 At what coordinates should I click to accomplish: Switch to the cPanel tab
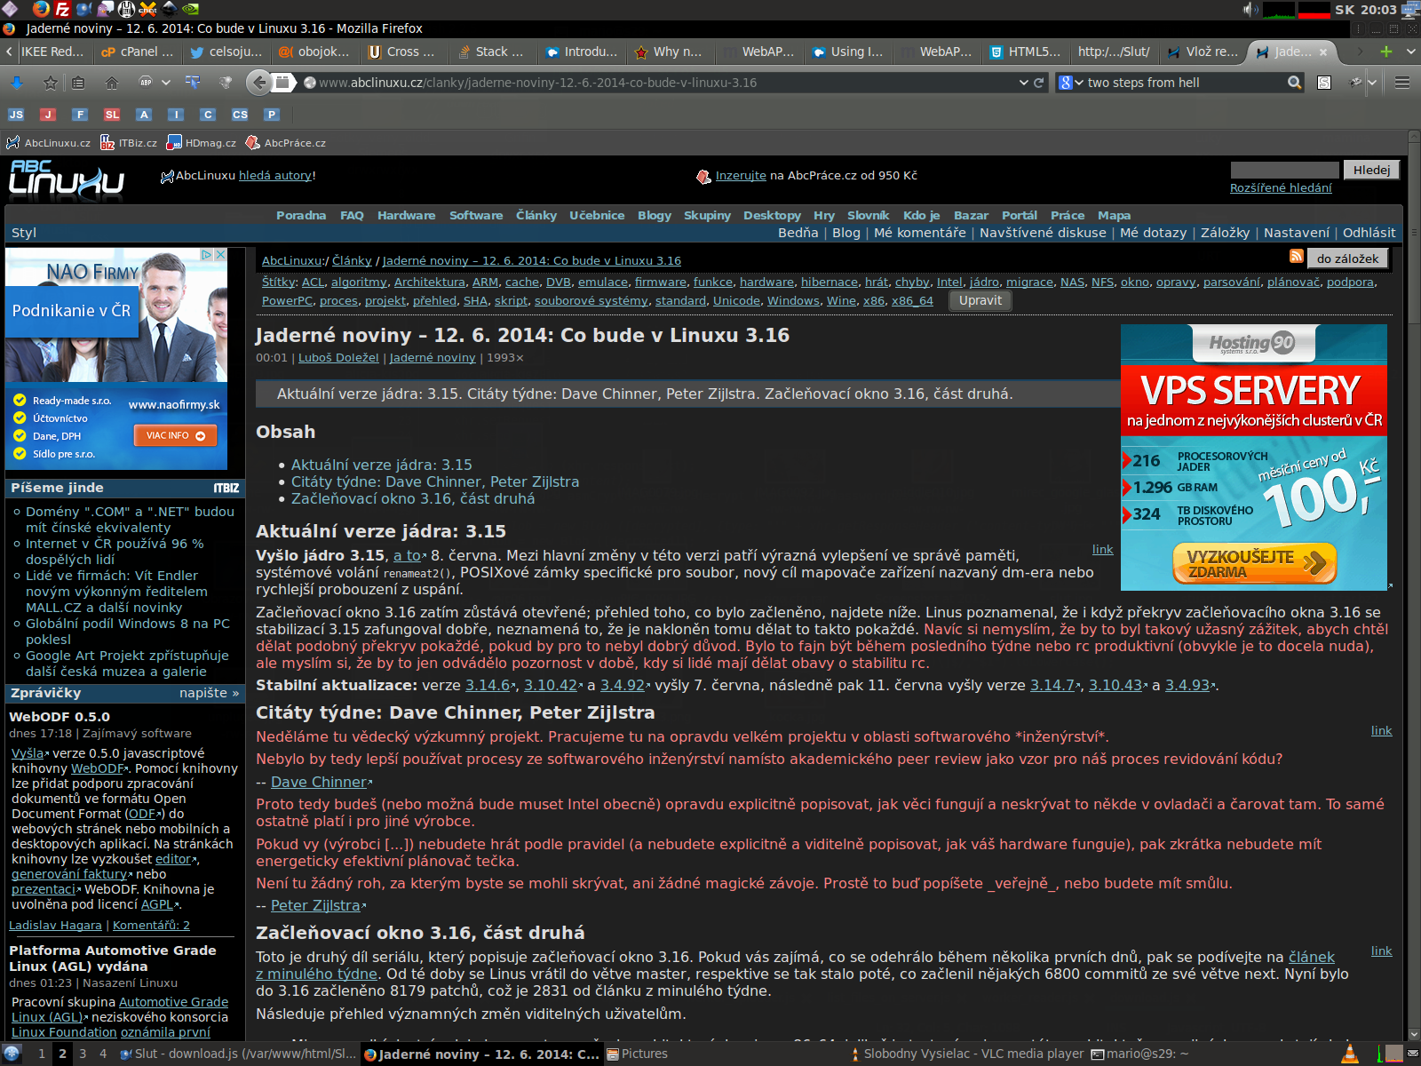coord(136,52)
